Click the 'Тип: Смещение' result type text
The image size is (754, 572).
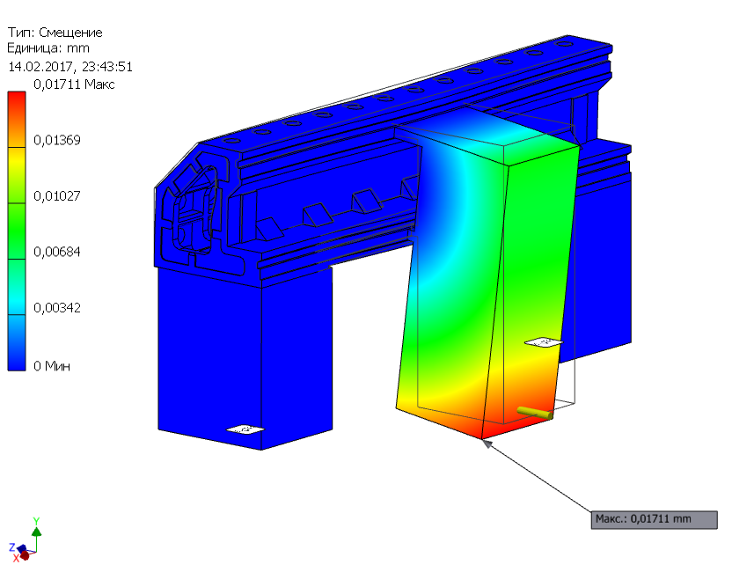(x=55, y=33)
